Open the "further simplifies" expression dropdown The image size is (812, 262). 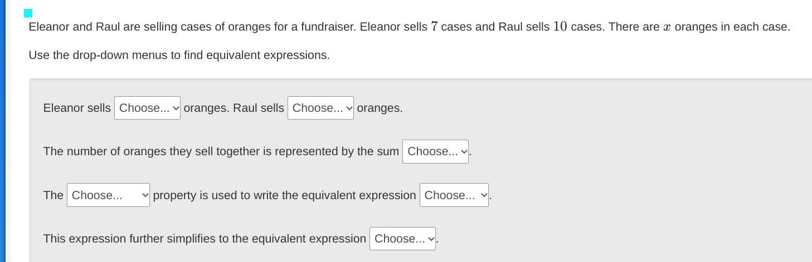pos(402,239)
